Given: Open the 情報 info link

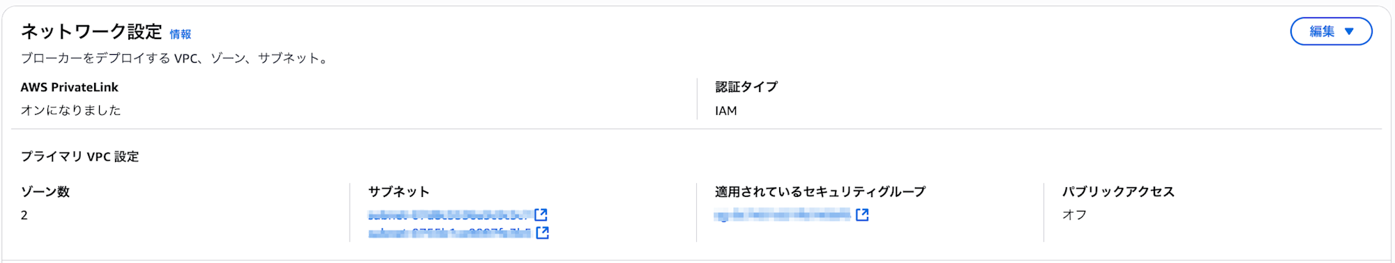Looking at the screenshot, I should 181,34.
